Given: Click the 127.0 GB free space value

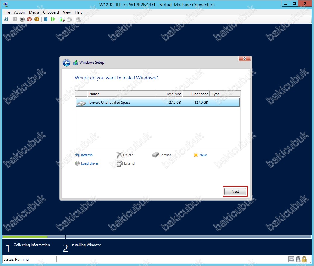Looking at the screenshot, I should click(201, 103).
